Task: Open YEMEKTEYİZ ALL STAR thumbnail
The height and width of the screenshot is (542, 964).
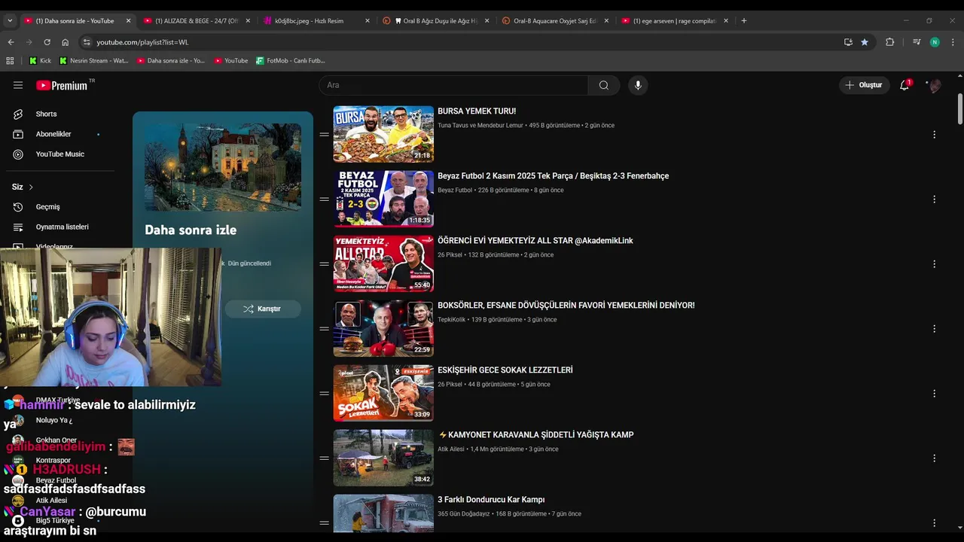Action: pos(383,263)
